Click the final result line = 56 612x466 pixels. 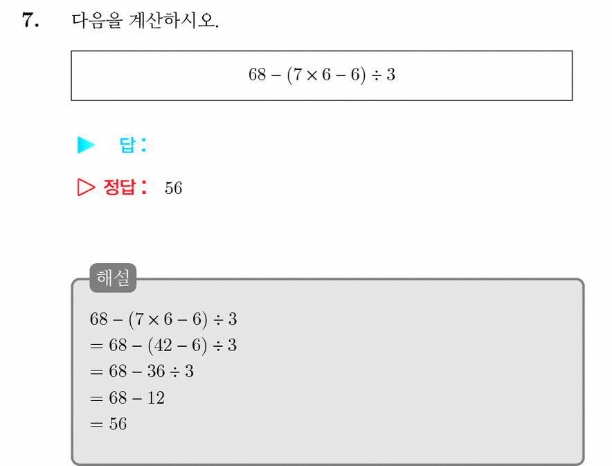[x=108, y=424]
